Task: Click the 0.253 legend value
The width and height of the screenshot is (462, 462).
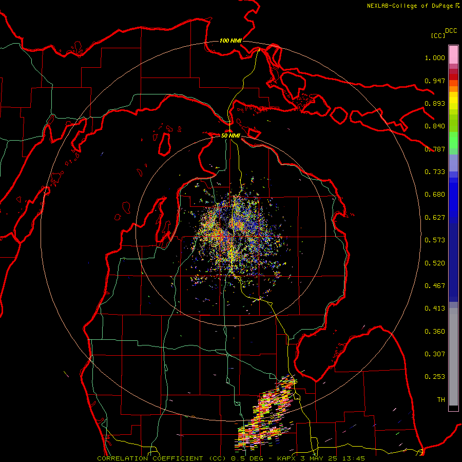Action: click(x=435, y=377)
